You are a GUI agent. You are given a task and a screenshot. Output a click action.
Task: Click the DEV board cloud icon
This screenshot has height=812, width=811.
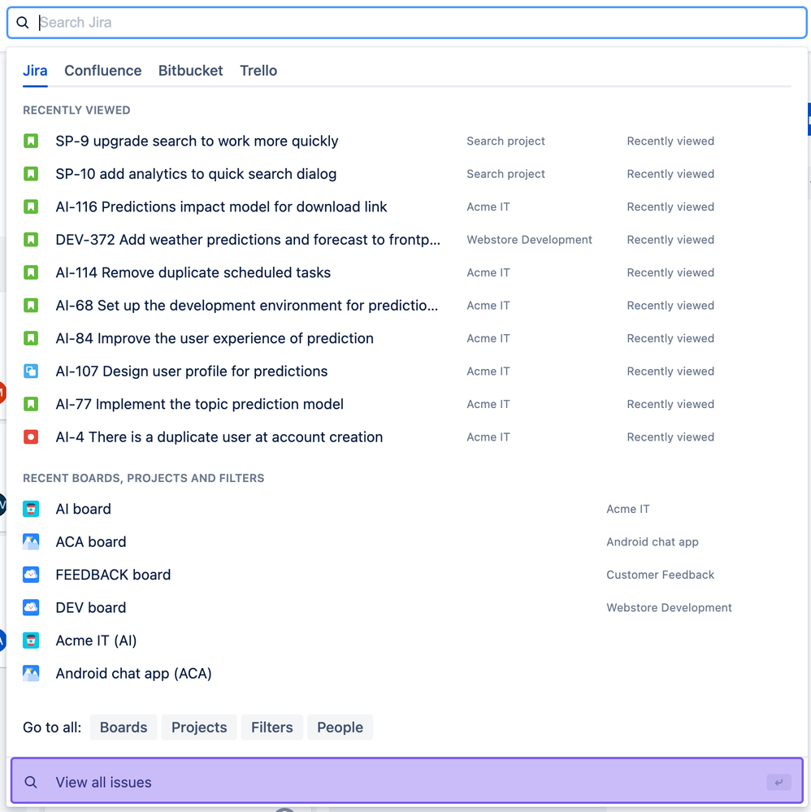pos(31,607)
